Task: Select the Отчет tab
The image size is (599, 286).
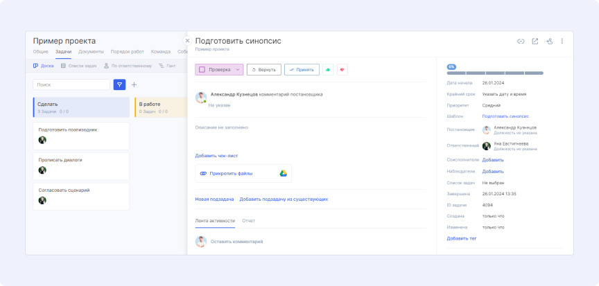Action: click(x=249, y=221)
